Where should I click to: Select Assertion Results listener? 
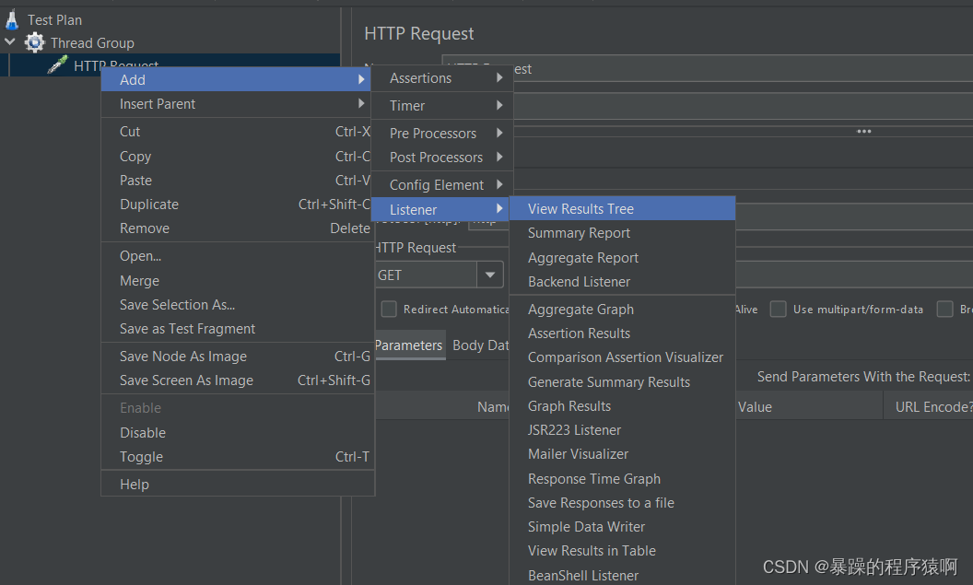click(622, 333)
